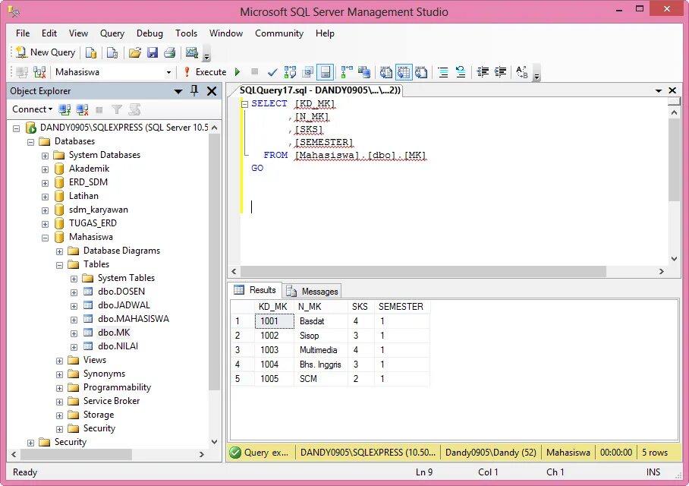The height and width of the screenshot is (486, 689).
Task: Toggle Include Actual Execution Plan
Action: (x=347, y=72)
